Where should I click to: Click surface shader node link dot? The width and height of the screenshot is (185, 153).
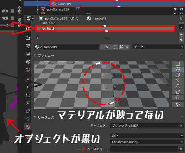pyautogui.click(x=181, y=126)
